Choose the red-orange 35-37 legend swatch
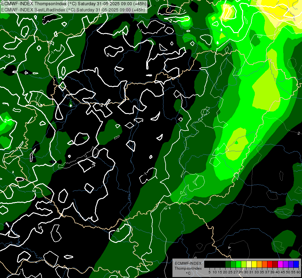Screen dimensions: 302x278 [265, 264]
